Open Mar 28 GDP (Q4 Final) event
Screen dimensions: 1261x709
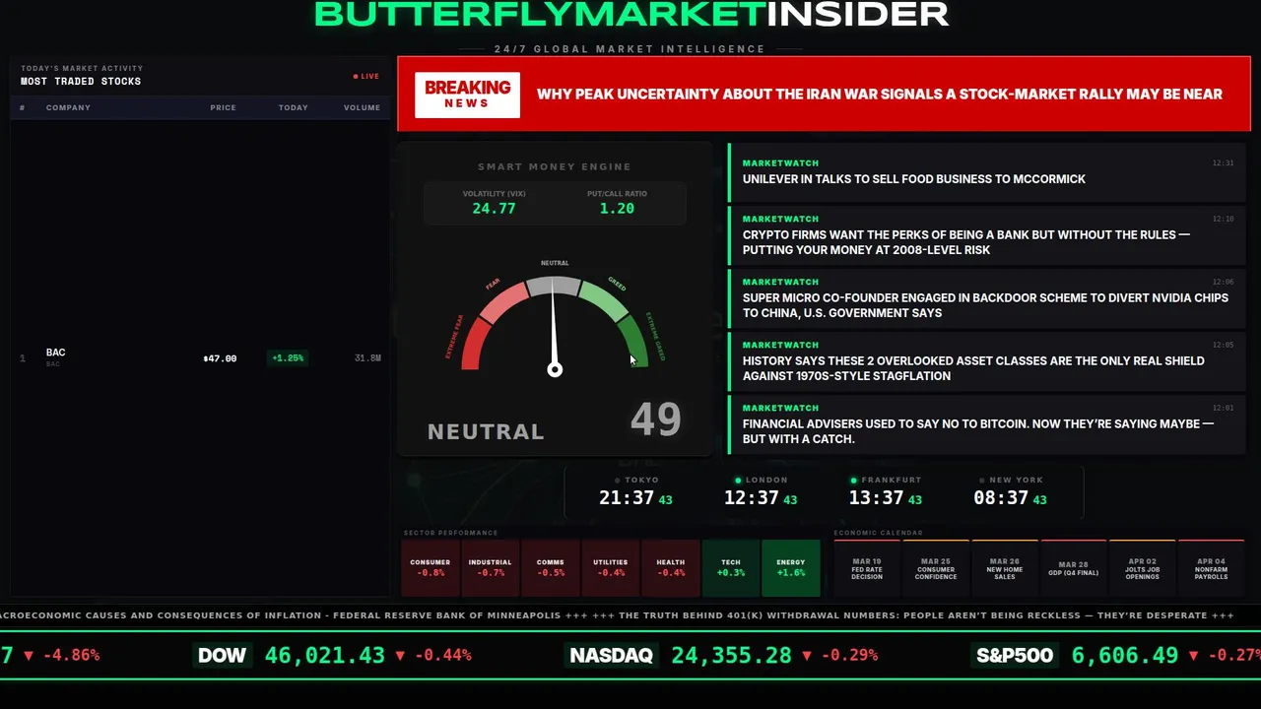pyautogui.click(x=1074, y=568)
